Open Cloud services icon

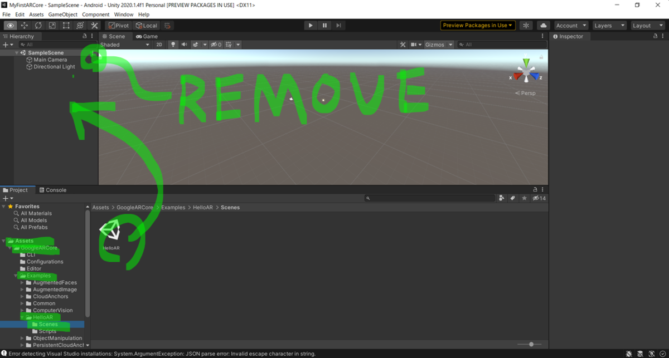544,26
